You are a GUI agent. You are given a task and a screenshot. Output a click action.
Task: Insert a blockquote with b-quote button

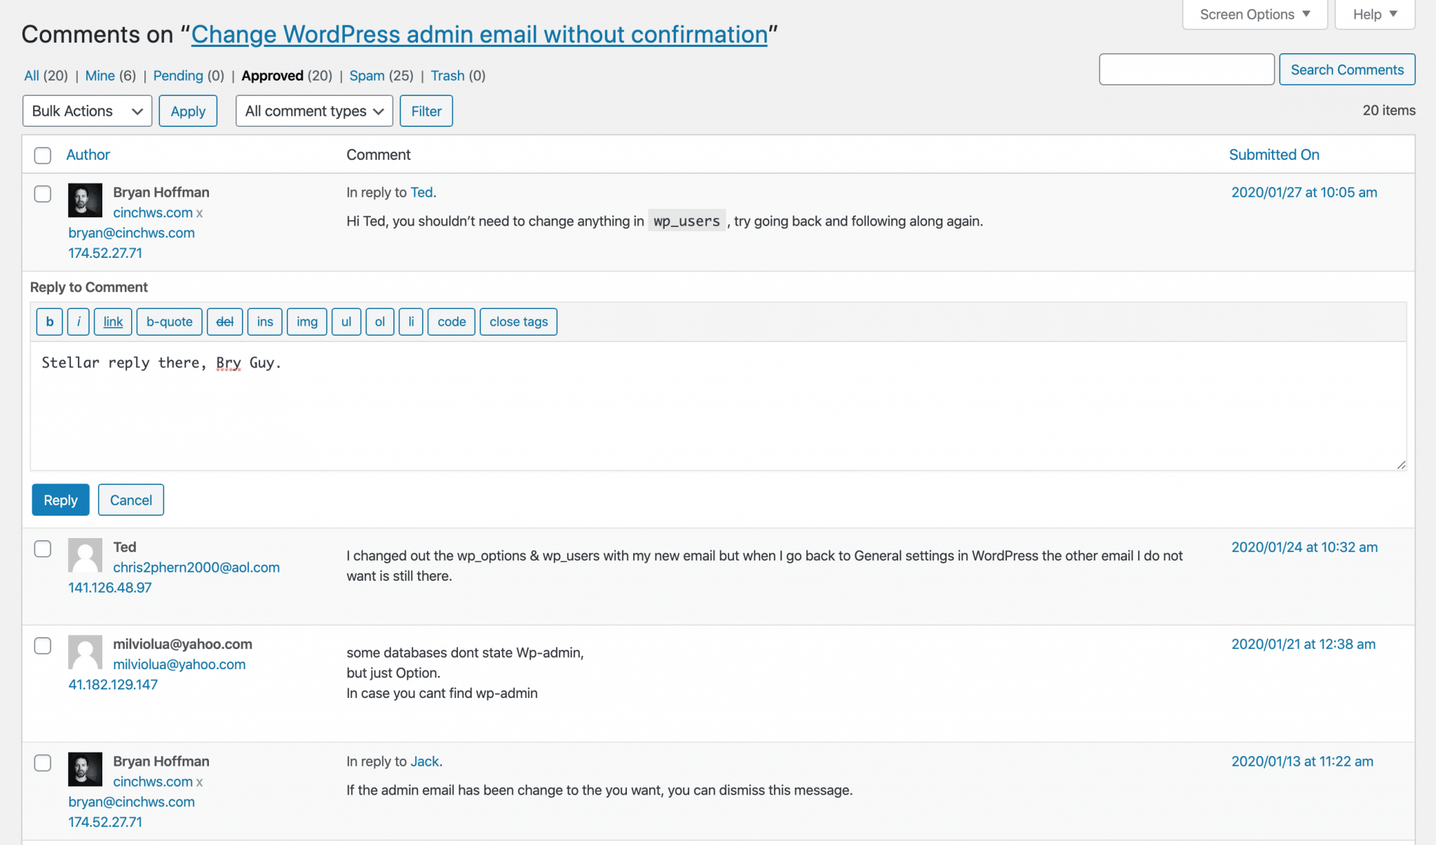point(169,322)
